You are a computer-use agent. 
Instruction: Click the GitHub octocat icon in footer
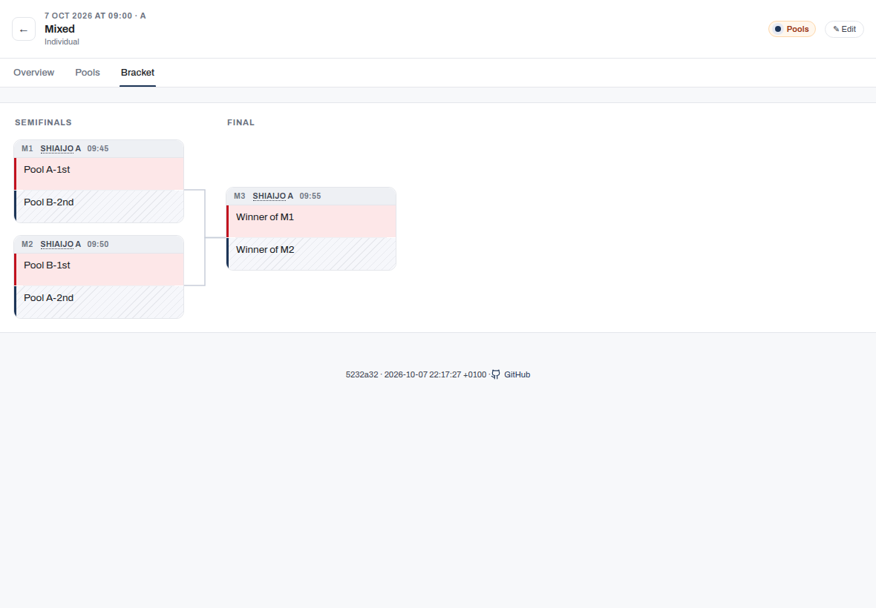click(x=496, y=375)
